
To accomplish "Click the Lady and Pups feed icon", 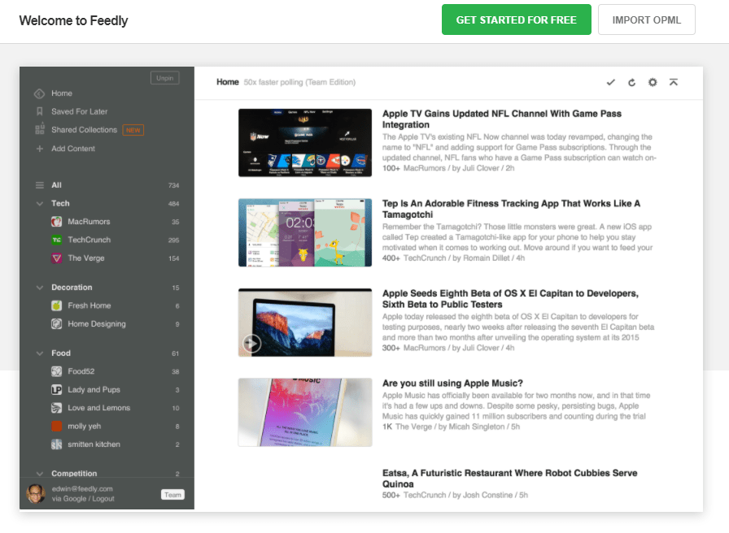I will tap(56, 389).
